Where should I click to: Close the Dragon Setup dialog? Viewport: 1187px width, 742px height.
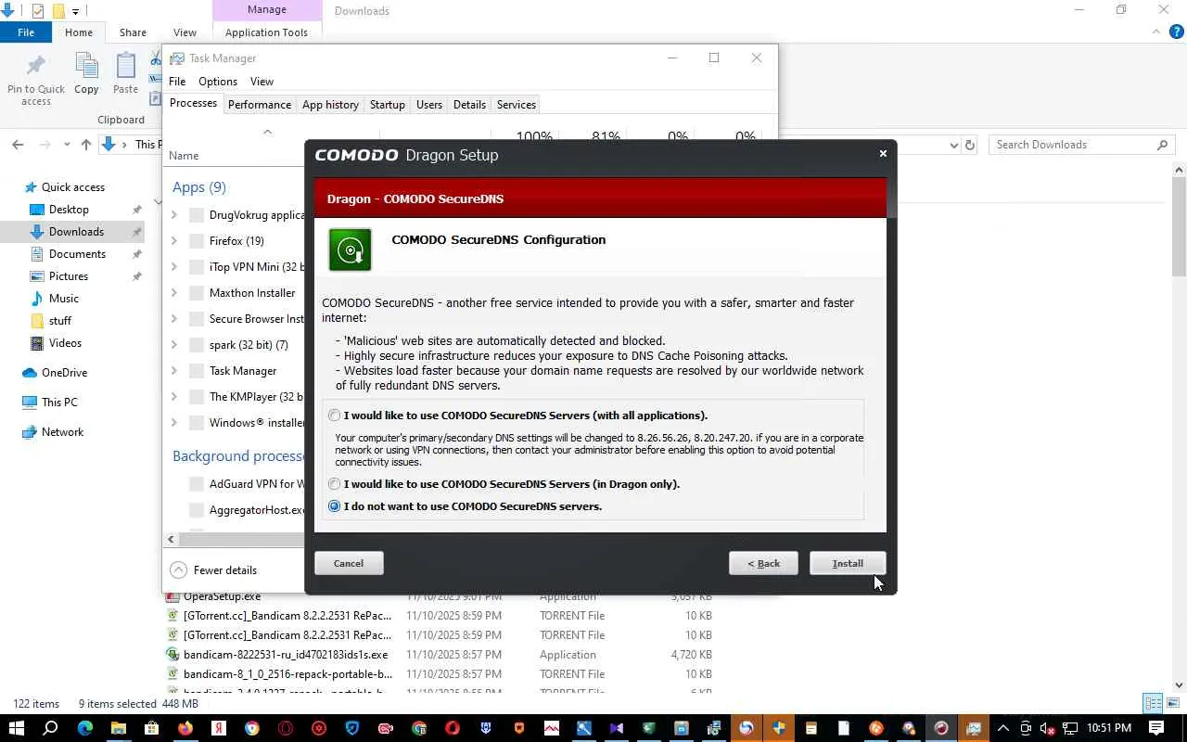tap(883, 154)
